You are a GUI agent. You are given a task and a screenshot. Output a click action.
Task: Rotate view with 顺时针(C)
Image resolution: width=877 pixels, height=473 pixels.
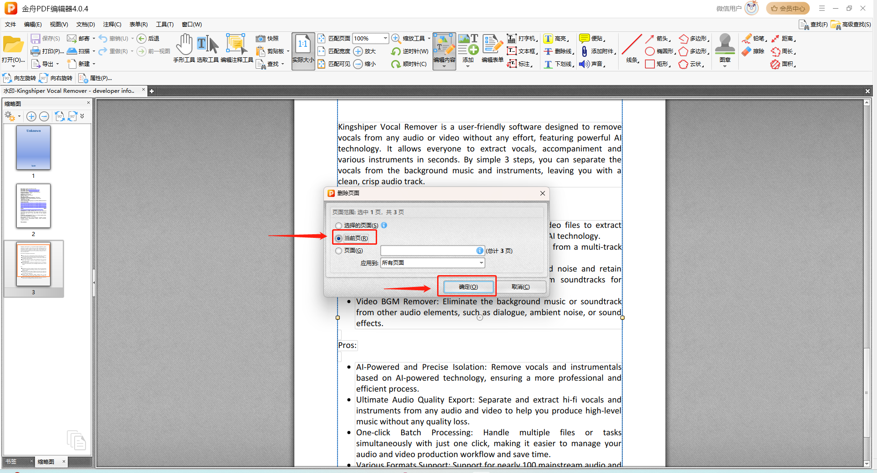409,64
